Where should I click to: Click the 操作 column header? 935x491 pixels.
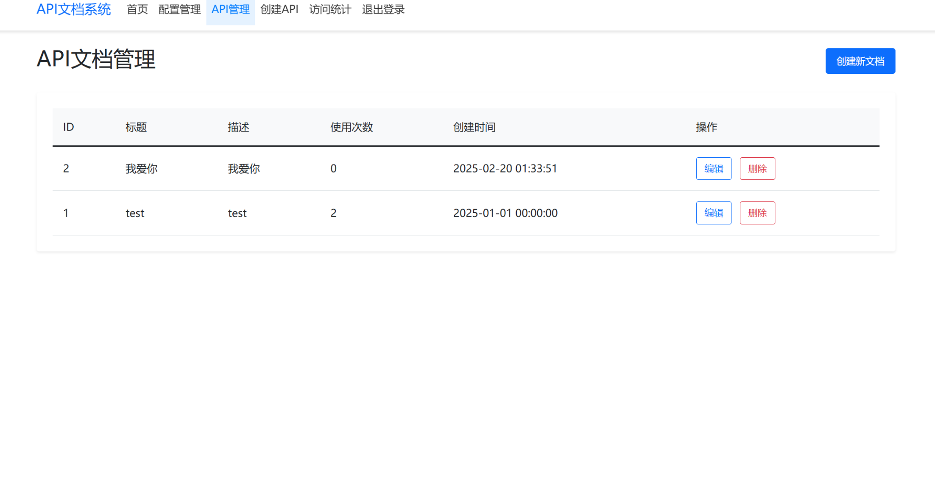(705, 127)
